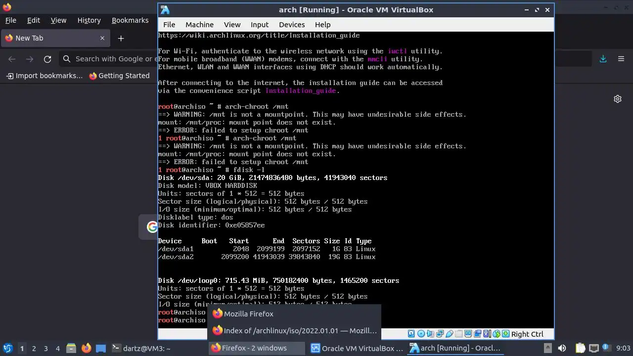
Task: Click the Google logo on Firefox new tab
Action: [x=152, y=227]
